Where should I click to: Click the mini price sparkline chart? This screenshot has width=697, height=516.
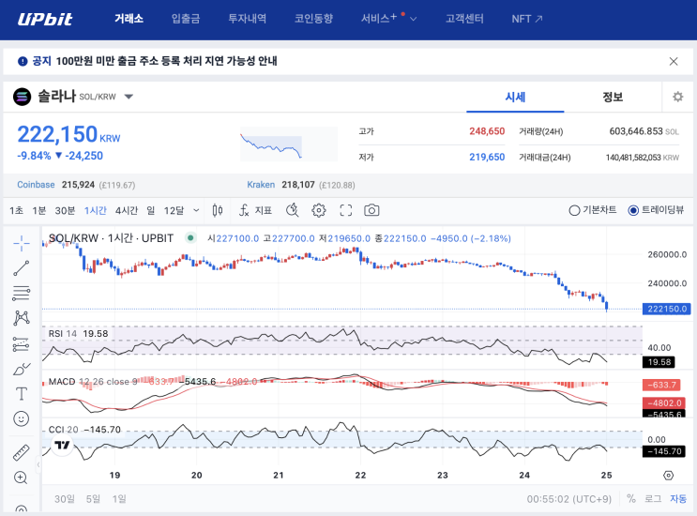pyautogui.click(x=289, y=144)
